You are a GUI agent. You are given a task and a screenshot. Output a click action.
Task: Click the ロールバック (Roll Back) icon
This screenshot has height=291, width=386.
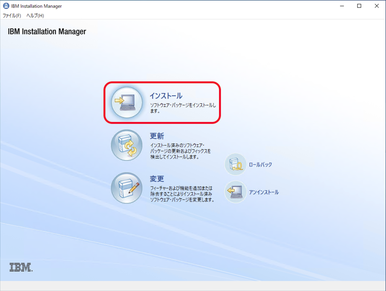(236, 164)
